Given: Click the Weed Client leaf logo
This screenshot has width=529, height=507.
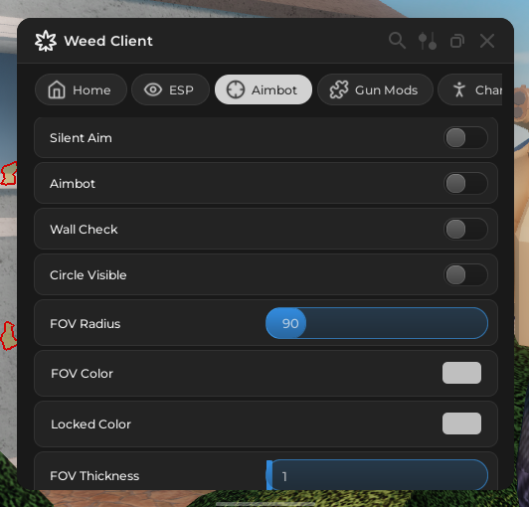Looking at the screenshot, I should point(46,41).
